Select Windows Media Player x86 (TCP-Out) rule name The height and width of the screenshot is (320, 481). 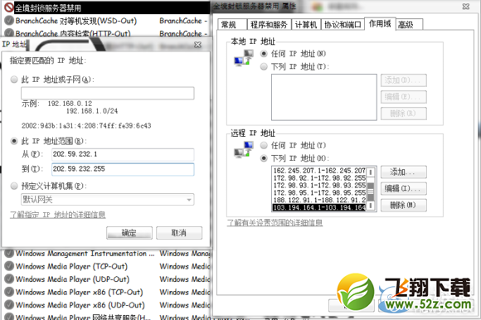[79, 292]
